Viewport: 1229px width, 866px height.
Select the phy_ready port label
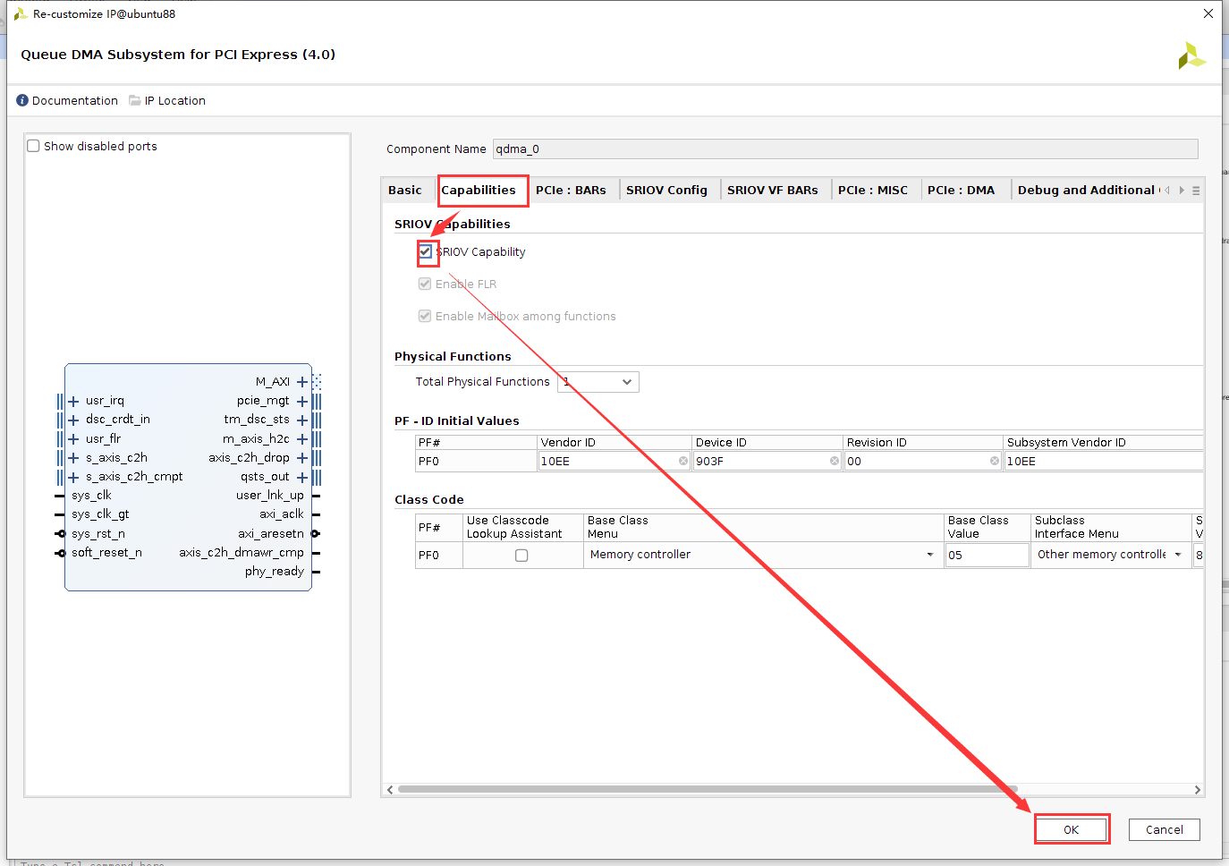point(275,571)
